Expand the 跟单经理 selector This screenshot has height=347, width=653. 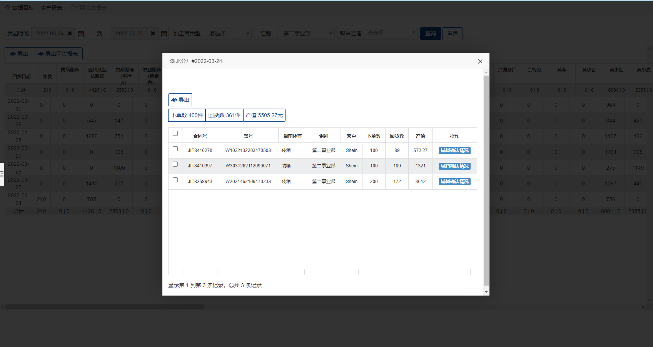391,33
